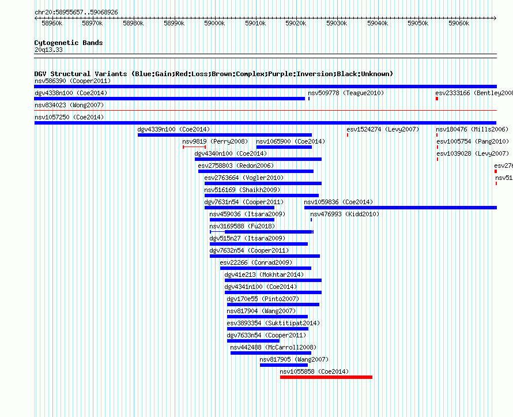This screenshot has width=513, height=417.
Task: Click nsv817905 (Wang2007) label
Action: pos(294,359)
